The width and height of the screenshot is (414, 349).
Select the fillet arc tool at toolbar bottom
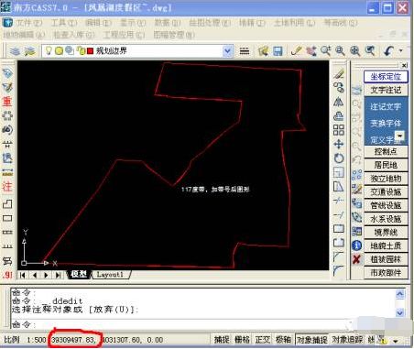(338, 270)
